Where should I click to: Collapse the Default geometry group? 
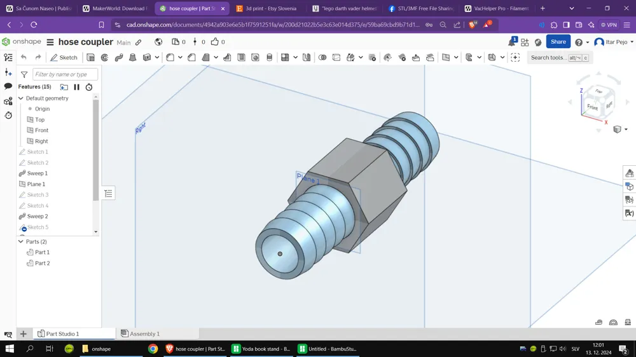coord(21,98)
